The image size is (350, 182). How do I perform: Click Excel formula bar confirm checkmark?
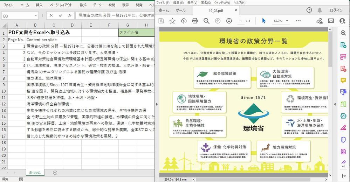61,15
